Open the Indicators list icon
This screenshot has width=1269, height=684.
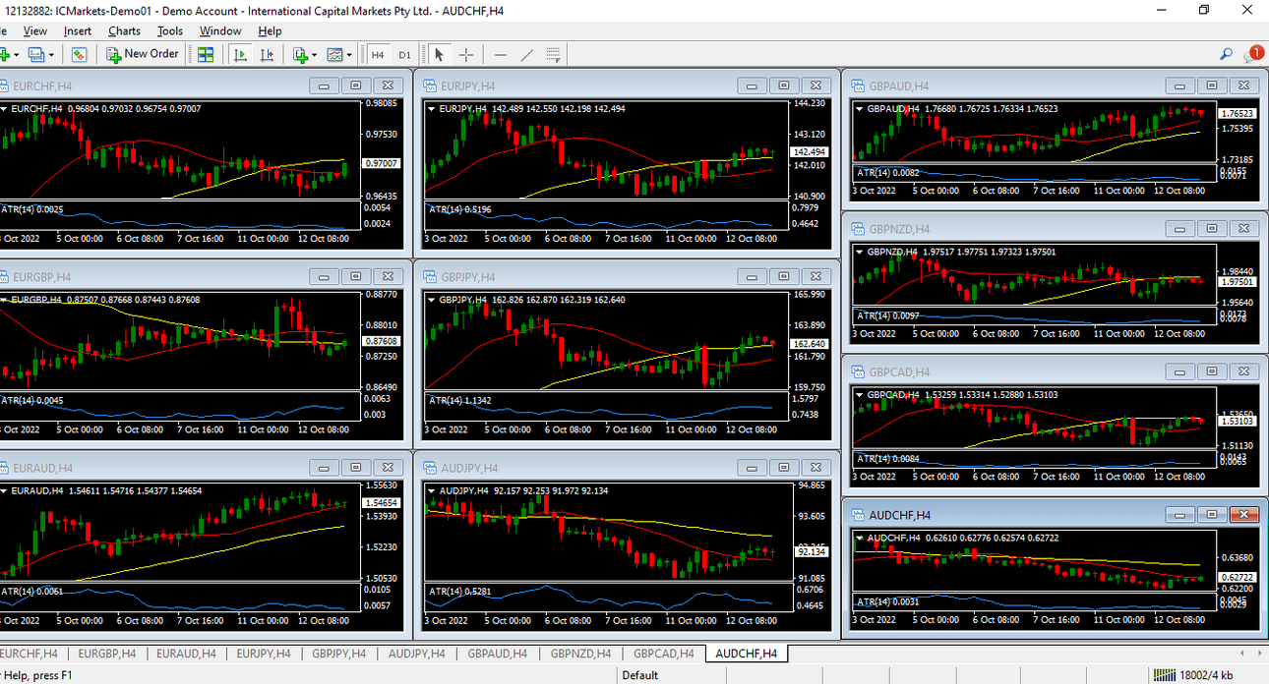(300, 54)
